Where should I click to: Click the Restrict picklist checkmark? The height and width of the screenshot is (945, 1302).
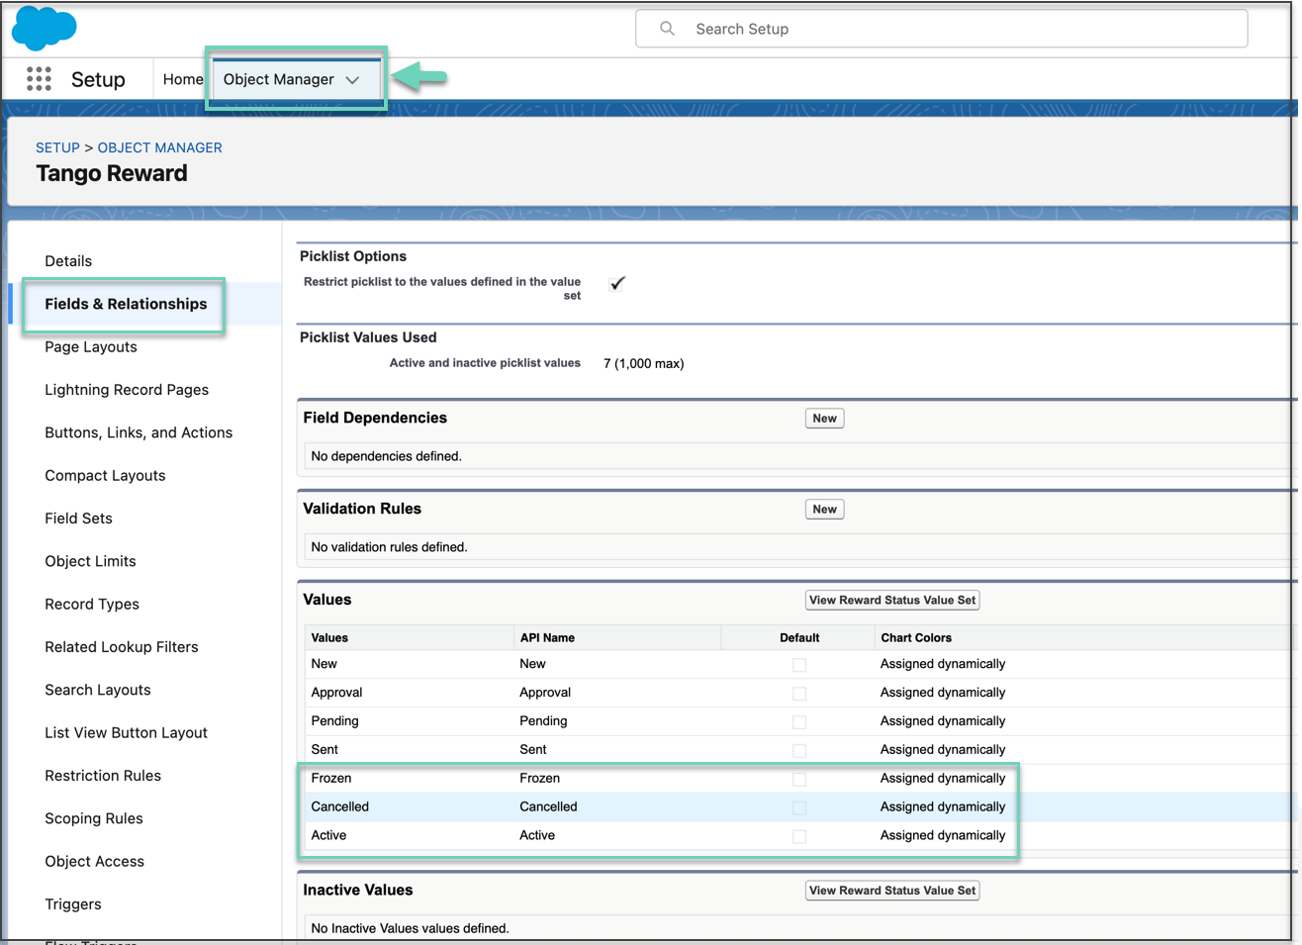(617, 283)
